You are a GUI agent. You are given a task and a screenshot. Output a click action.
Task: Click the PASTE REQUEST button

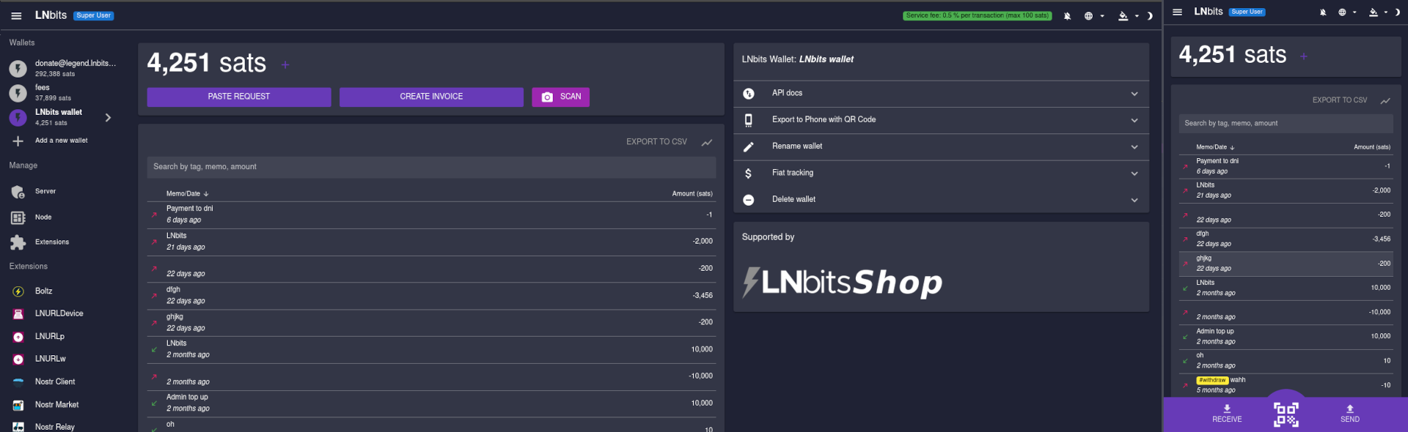coord(239,97)
